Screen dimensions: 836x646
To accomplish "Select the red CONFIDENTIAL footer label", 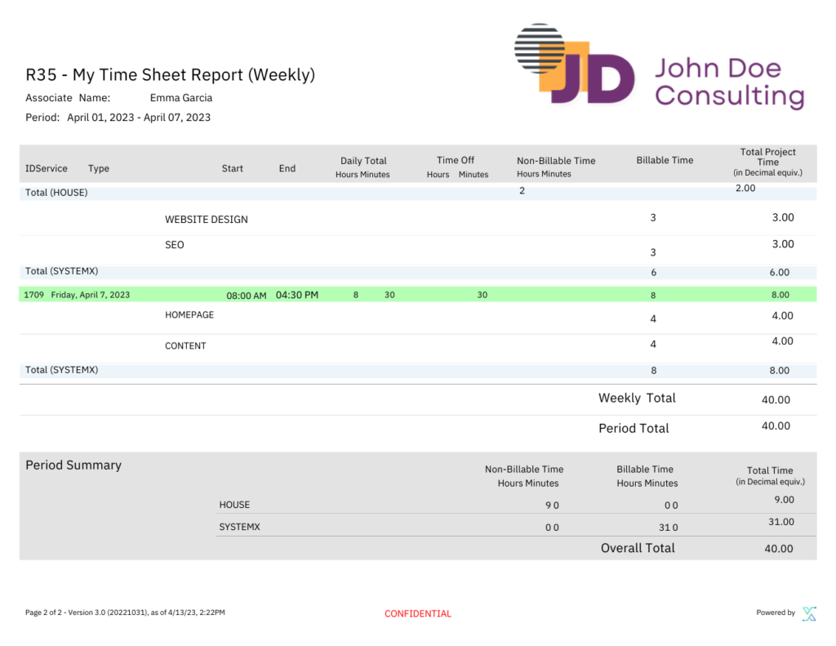I will pos(417,613).
